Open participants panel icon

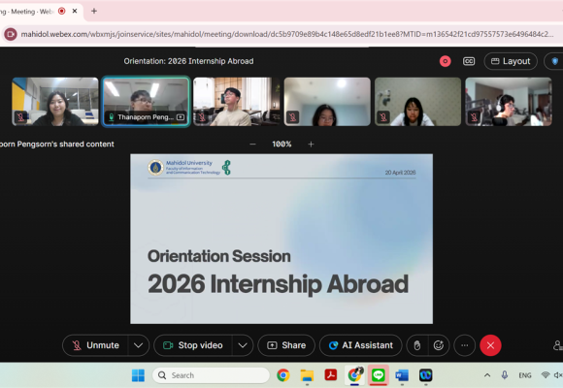[x=557, y=345]
